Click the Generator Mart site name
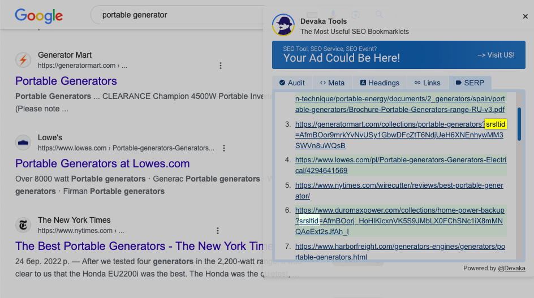The width and height of the screenshot is (534, 298). (64, 55)
